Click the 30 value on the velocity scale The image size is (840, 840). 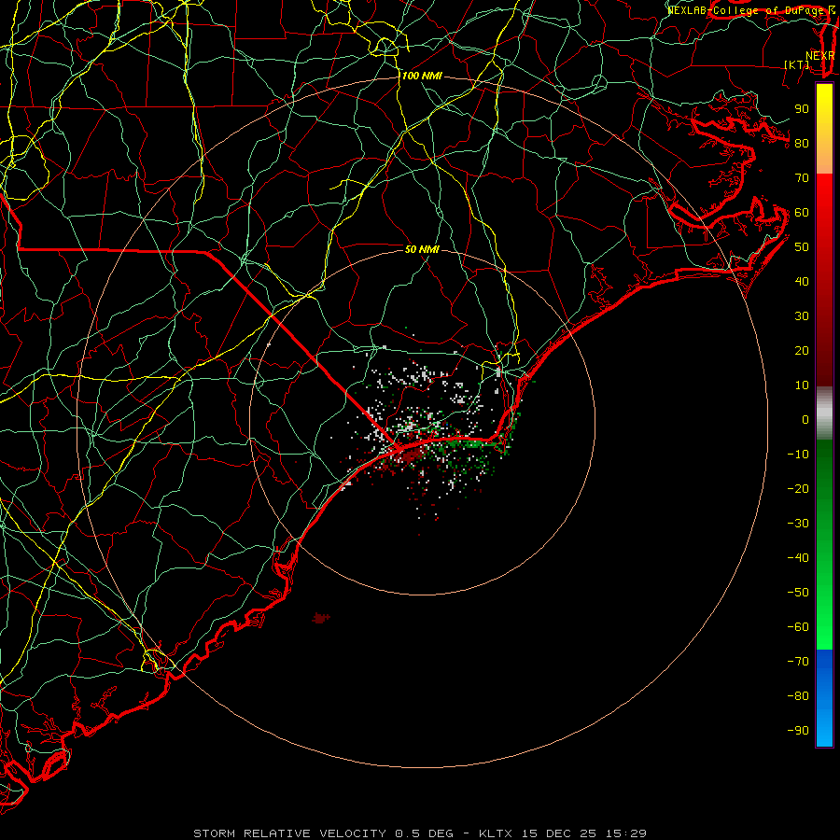[x=802, y=316]
